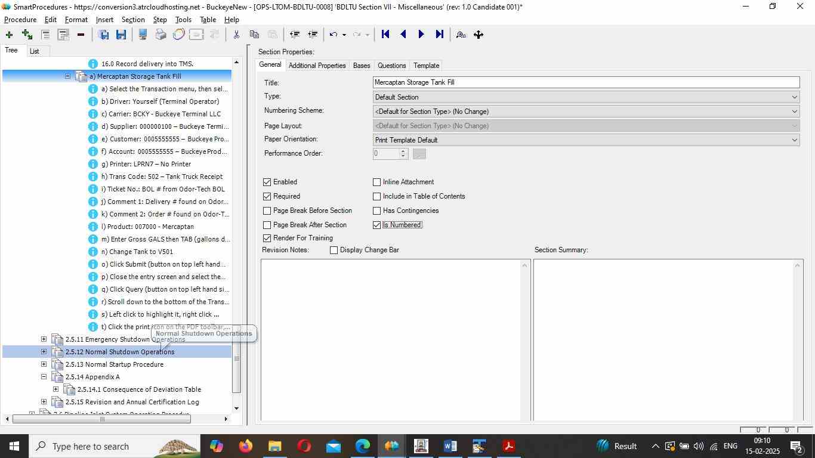The width and height of the screenshot is (815, 458).
Task: Select step 'n) Change Tank to V501'
Action: pyautogui.click(x=137, y=252)
